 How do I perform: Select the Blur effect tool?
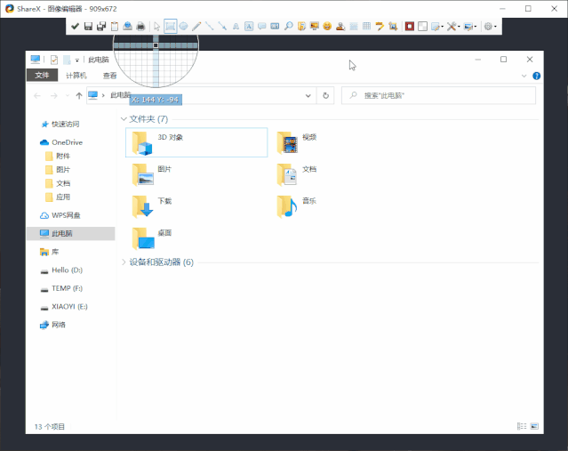pyautogui.click(x=354, y=26)
